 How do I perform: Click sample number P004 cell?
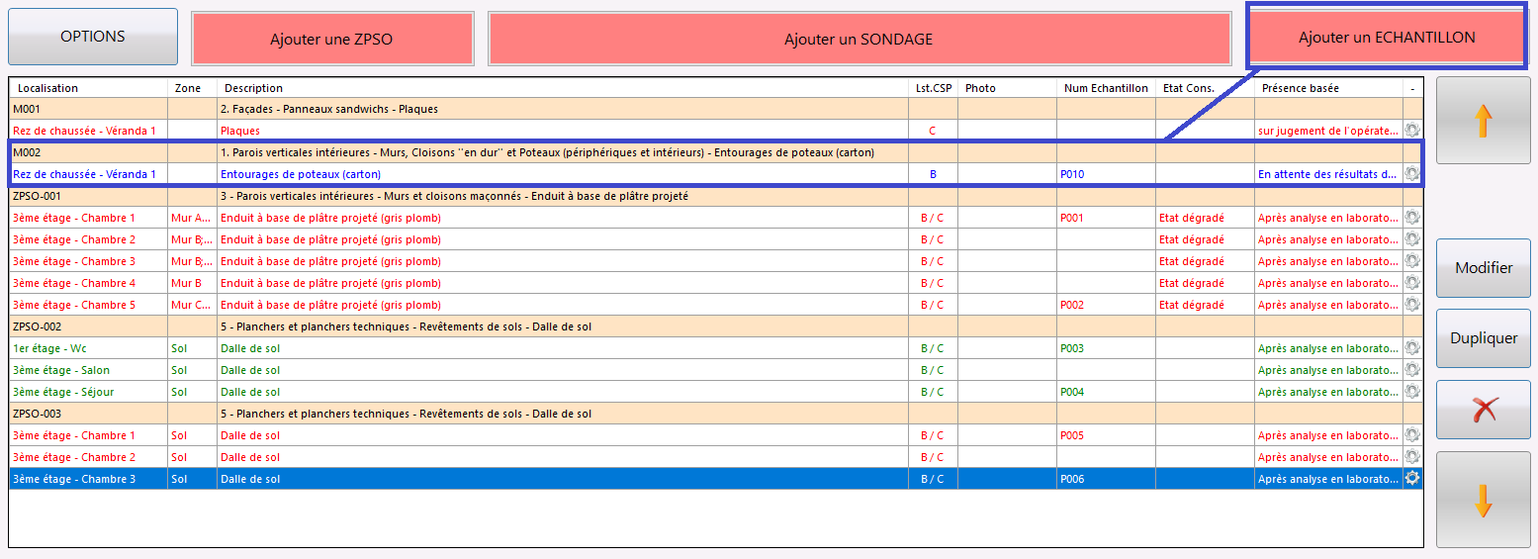(x=1106, y=392)
